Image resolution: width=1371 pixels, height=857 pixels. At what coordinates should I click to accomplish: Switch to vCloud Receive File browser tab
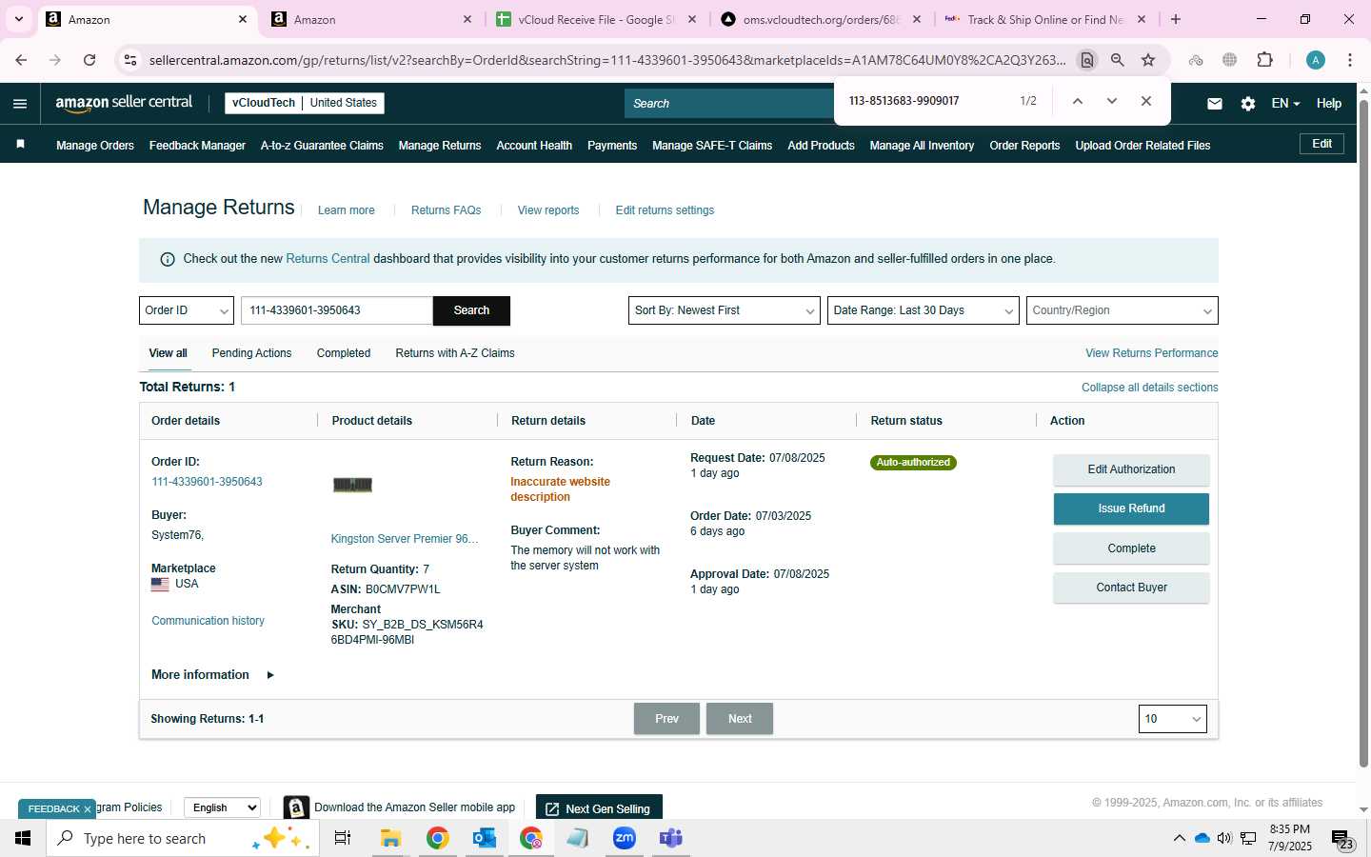[595, 19]
